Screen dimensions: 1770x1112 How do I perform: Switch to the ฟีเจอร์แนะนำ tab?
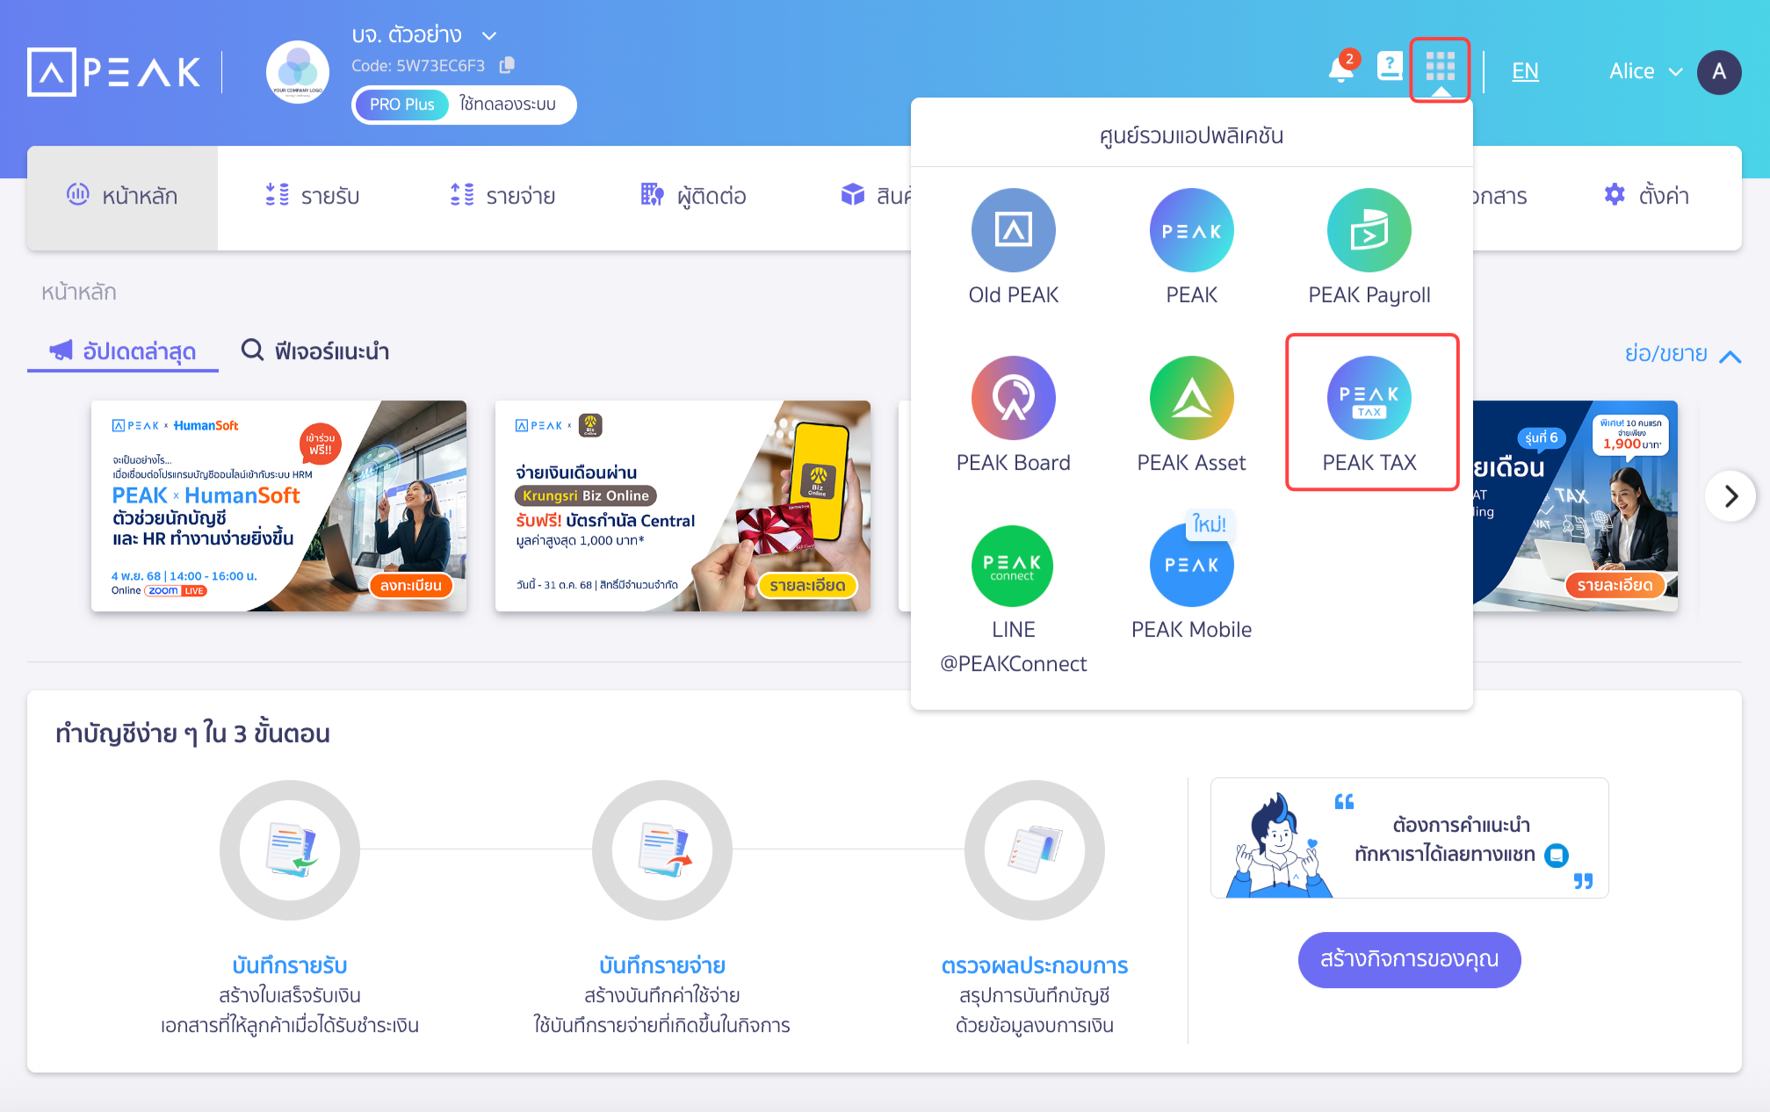pyautogui.click(x=315, y=351)
